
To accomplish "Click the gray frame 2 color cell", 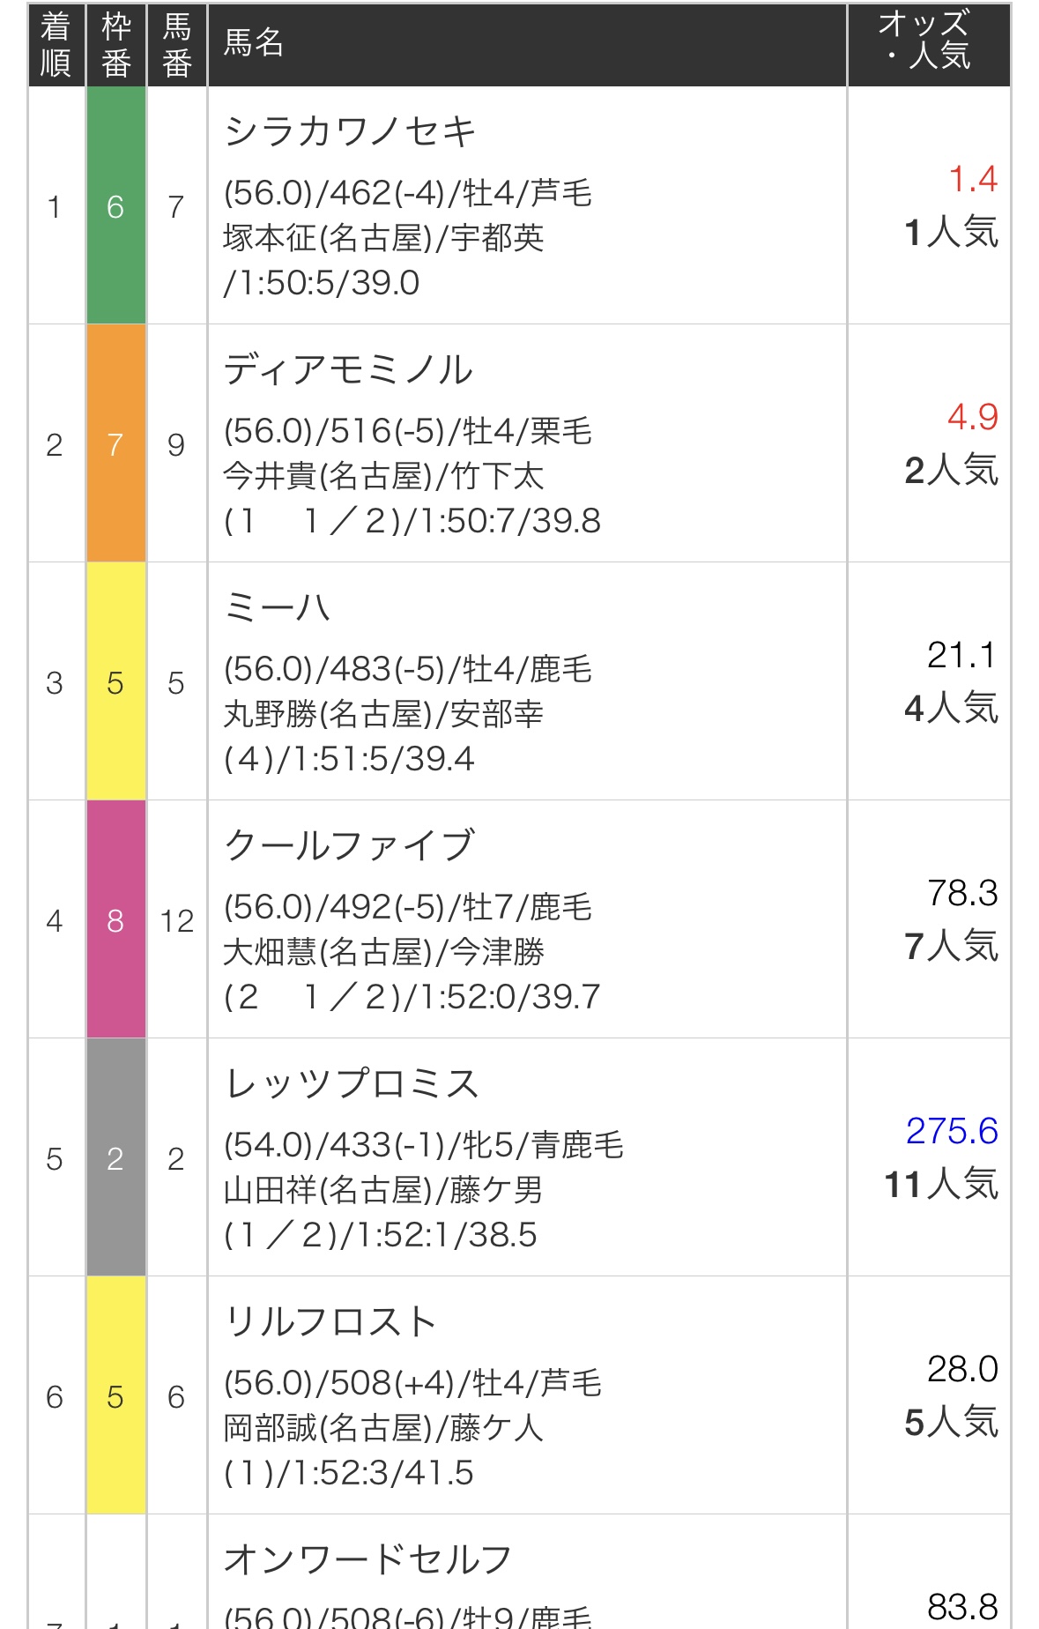I will pos(115,1157).
